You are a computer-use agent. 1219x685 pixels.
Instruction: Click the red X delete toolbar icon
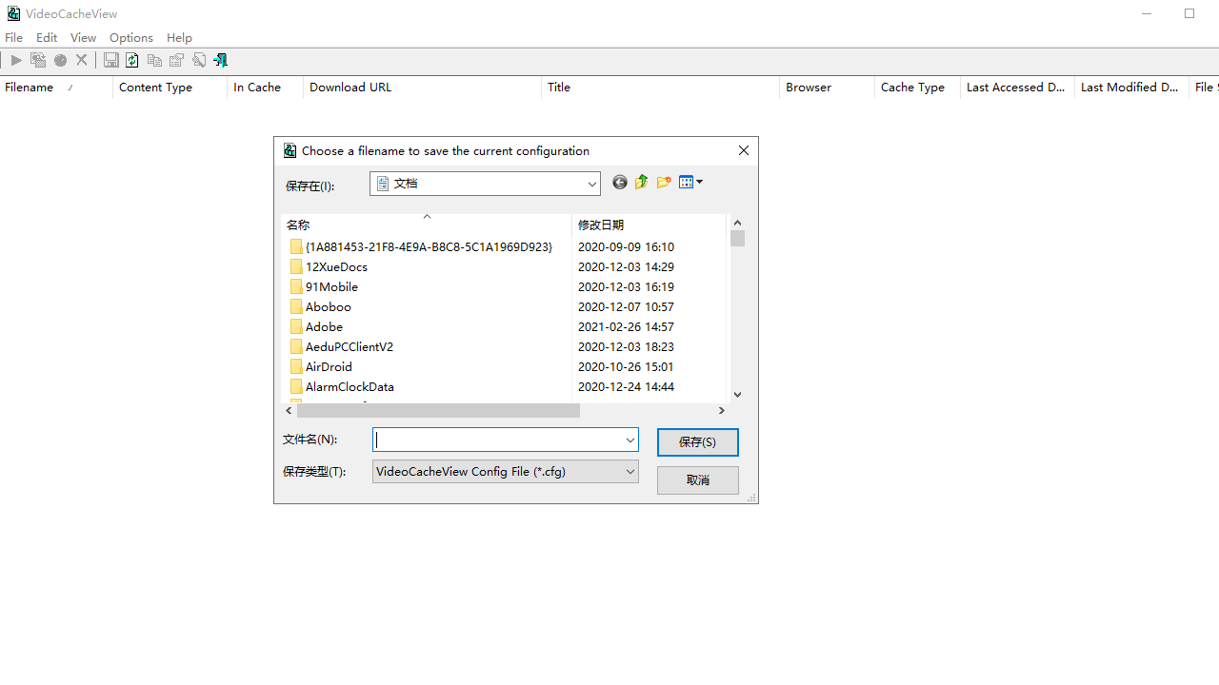(x=81, y=60)
